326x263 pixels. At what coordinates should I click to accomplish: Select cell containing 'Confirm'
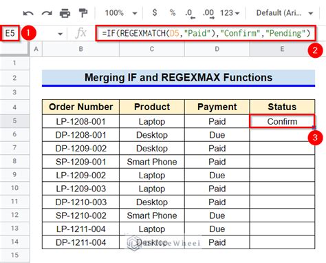point(282,121)
